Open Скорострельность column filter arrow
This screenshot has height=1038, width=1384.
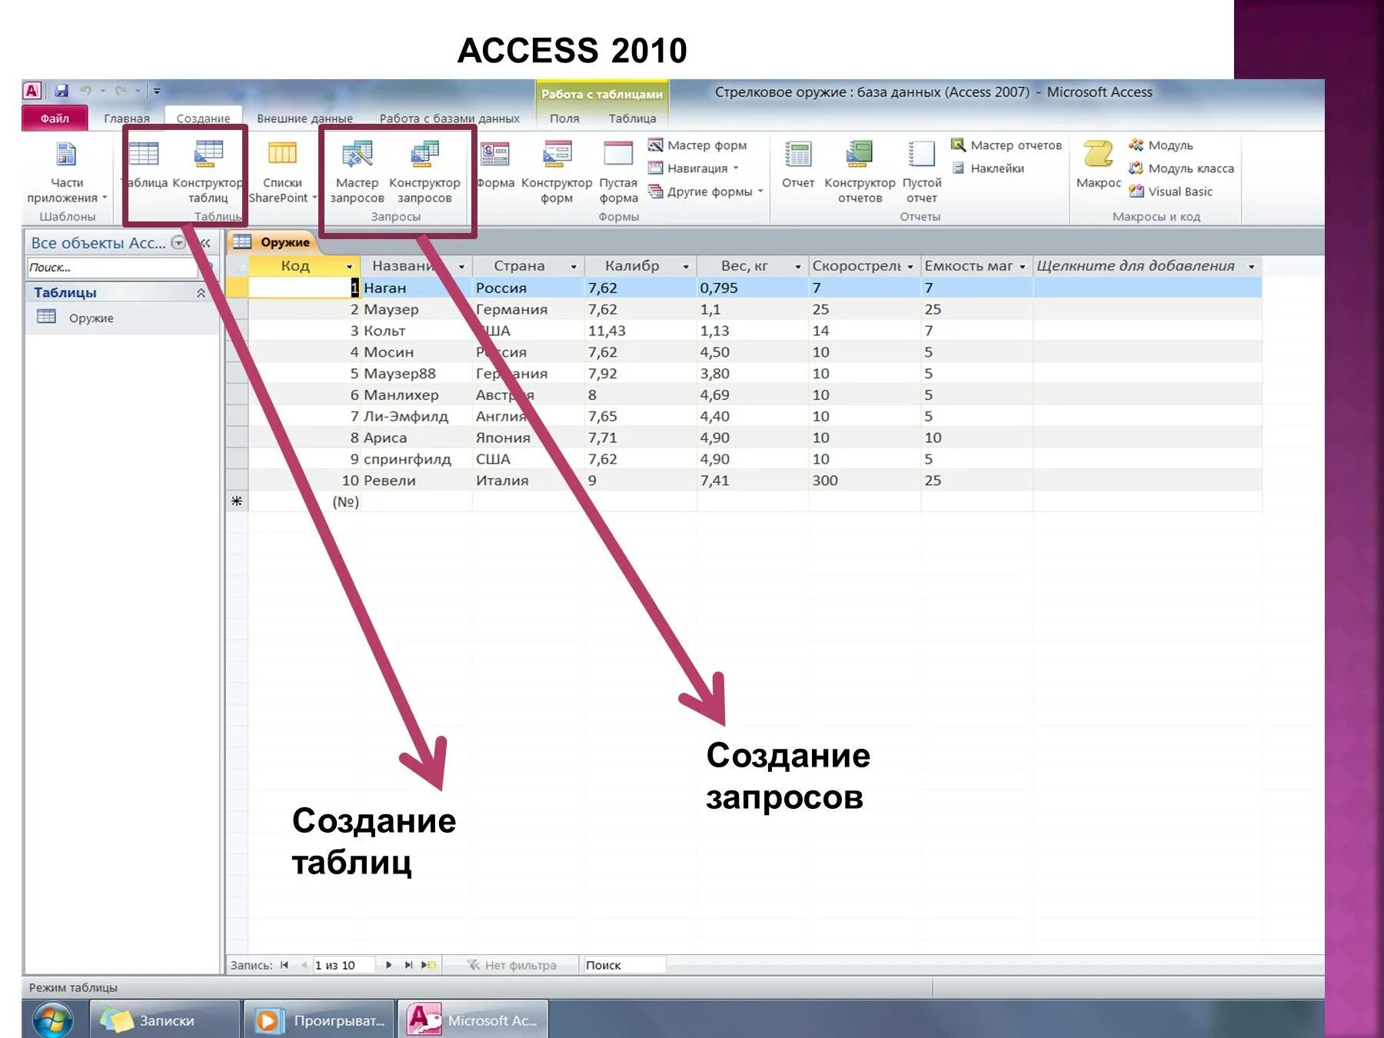(910, 267)
